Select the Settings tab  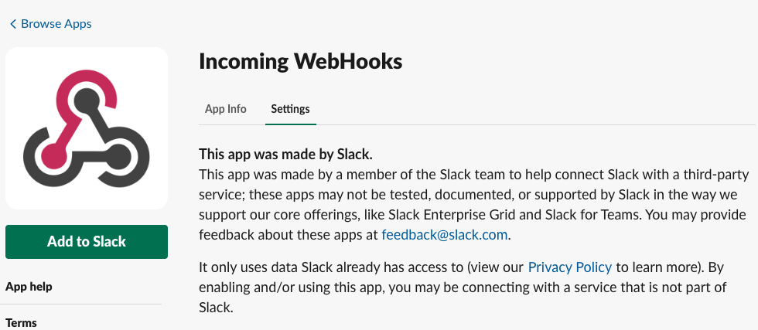click(290, 109)
